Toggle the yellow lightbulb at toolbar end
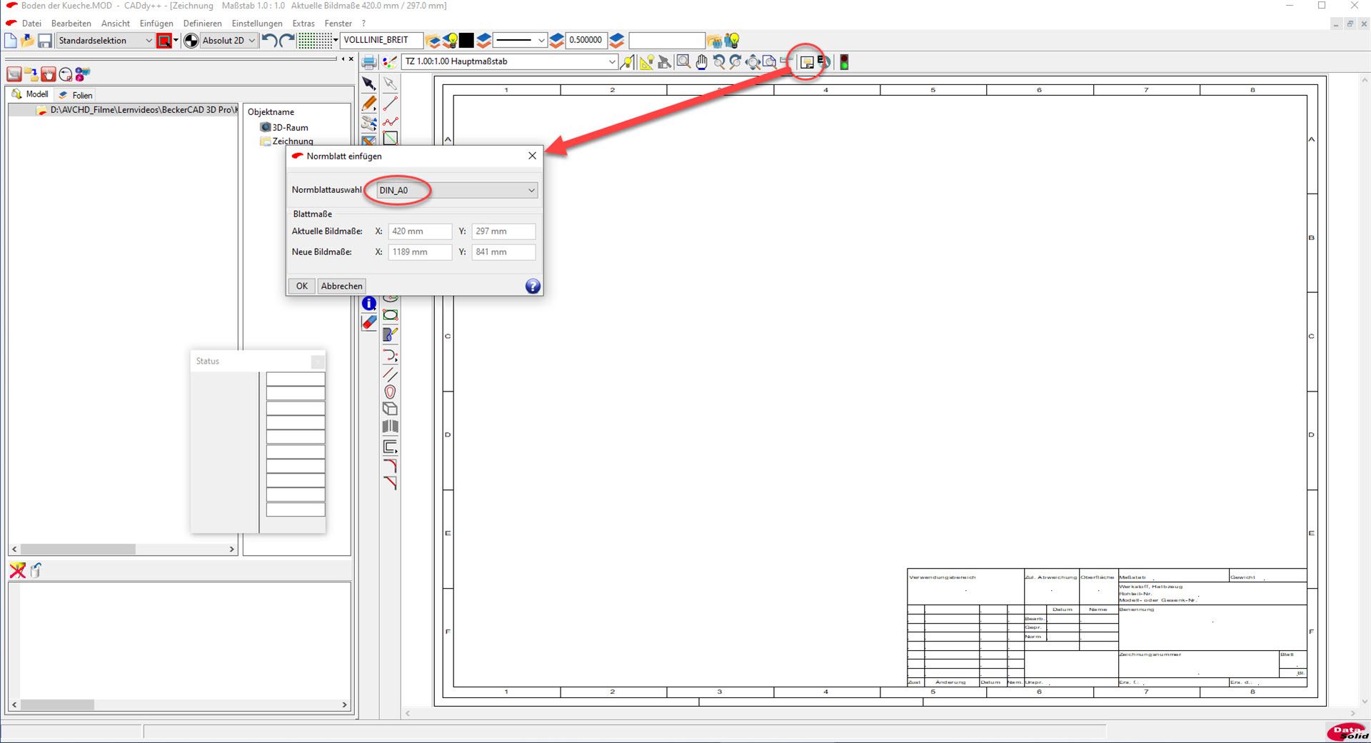1371x743 pixels. tap(732, 41)
